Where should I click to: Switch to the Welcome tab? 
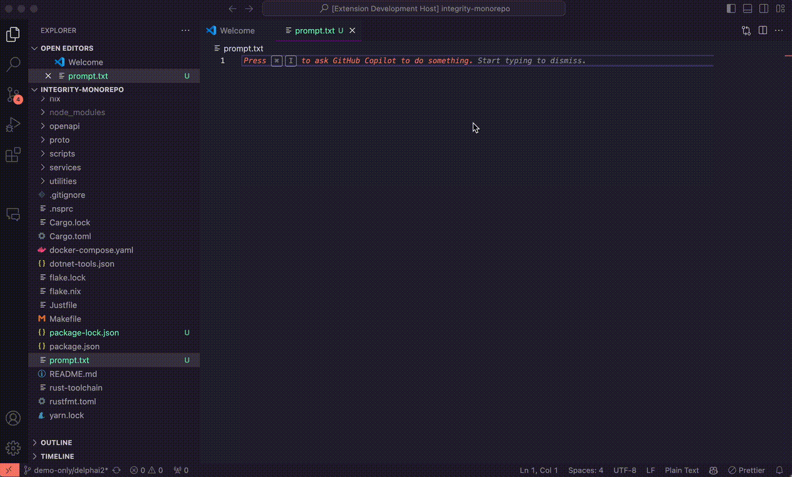237,30
